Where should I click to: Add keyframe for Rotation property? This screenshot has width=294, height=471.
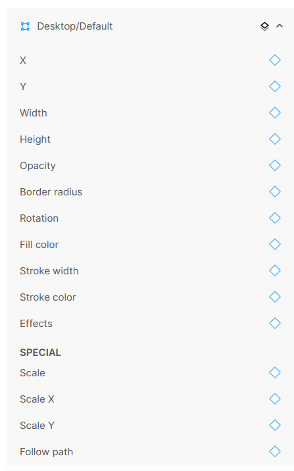275,218
